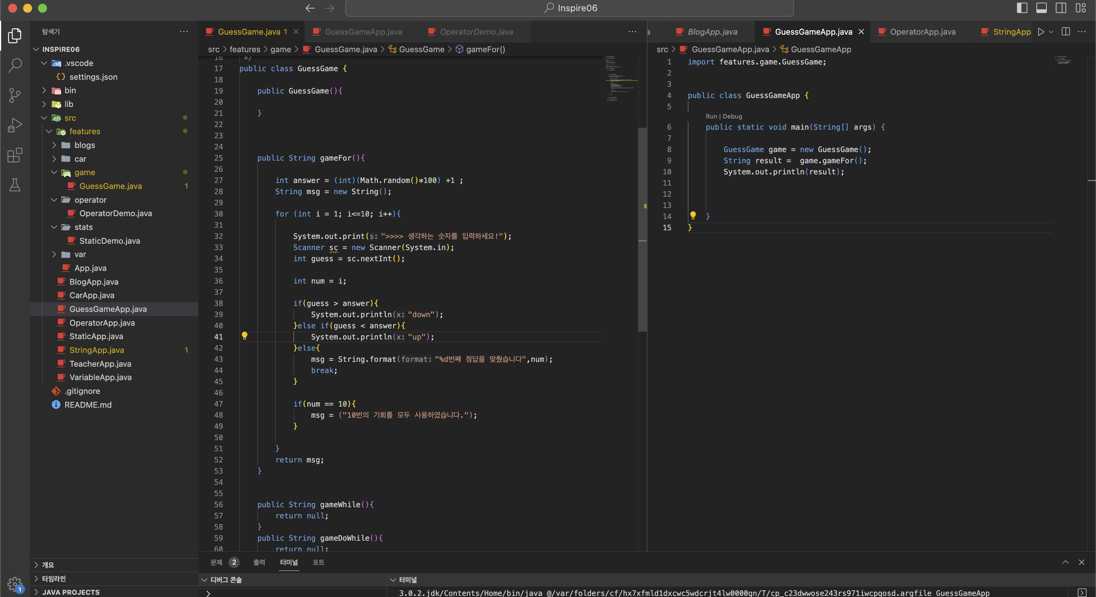Open more actions for right editor group

click(x=1081, y=31)
